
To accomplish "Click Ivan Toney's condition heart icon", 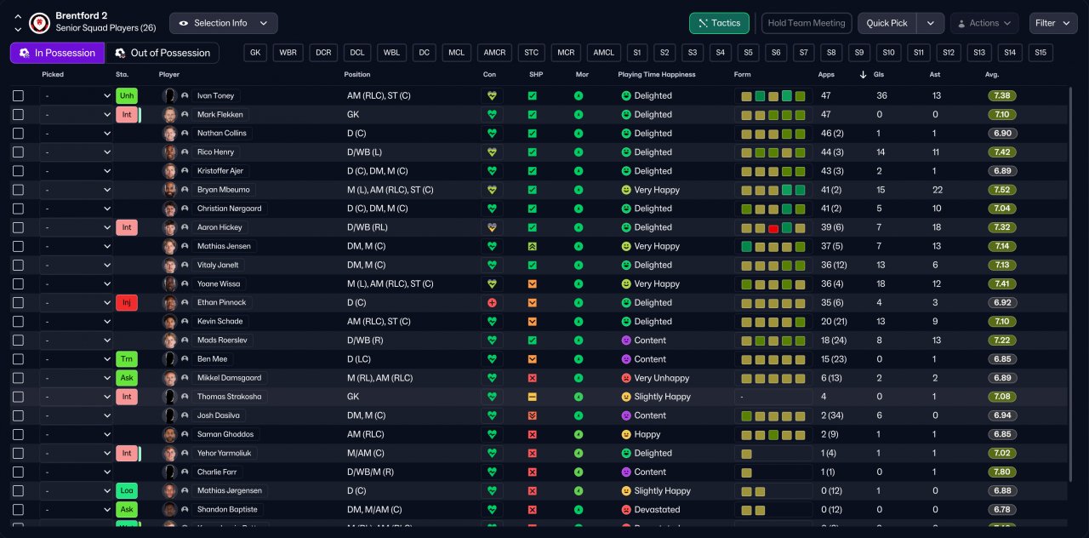I will pos(491,96).
